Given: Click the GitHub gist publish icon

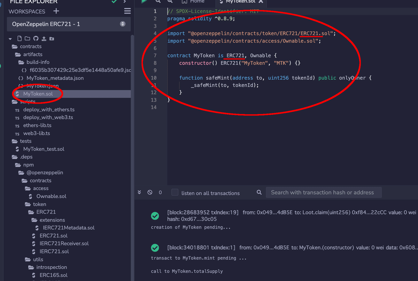Looking at the screenshot, I should 36,38.
